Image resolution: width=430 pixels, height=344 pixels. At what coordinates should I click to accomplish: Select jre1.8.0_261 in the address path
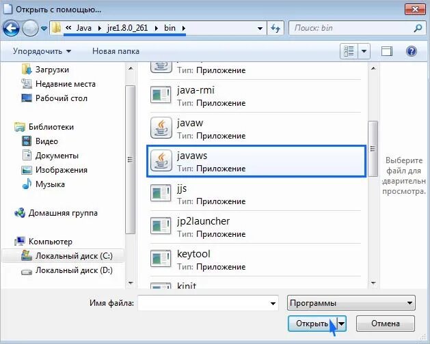(x=127, y=28)
